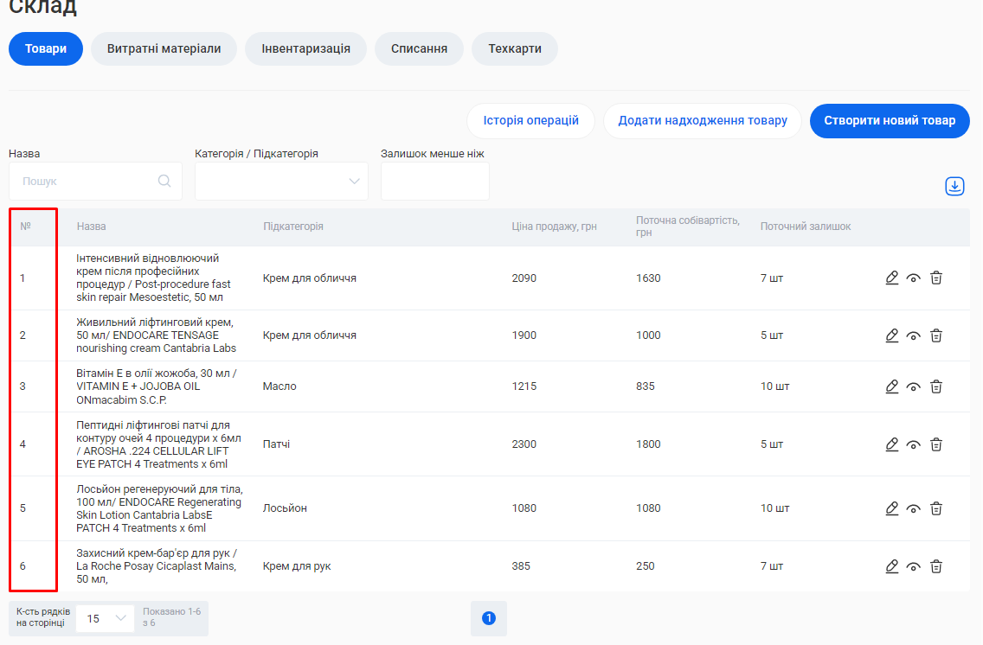Delete row 2 ENDOCARE TENSAGE cream
The image size is (983, 645).
935,335
